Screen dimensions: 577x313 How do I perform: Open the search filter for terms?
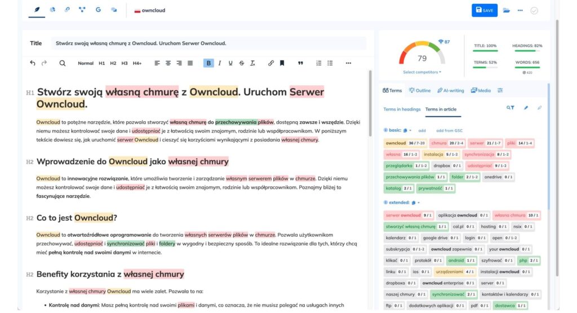click(510, 108)
